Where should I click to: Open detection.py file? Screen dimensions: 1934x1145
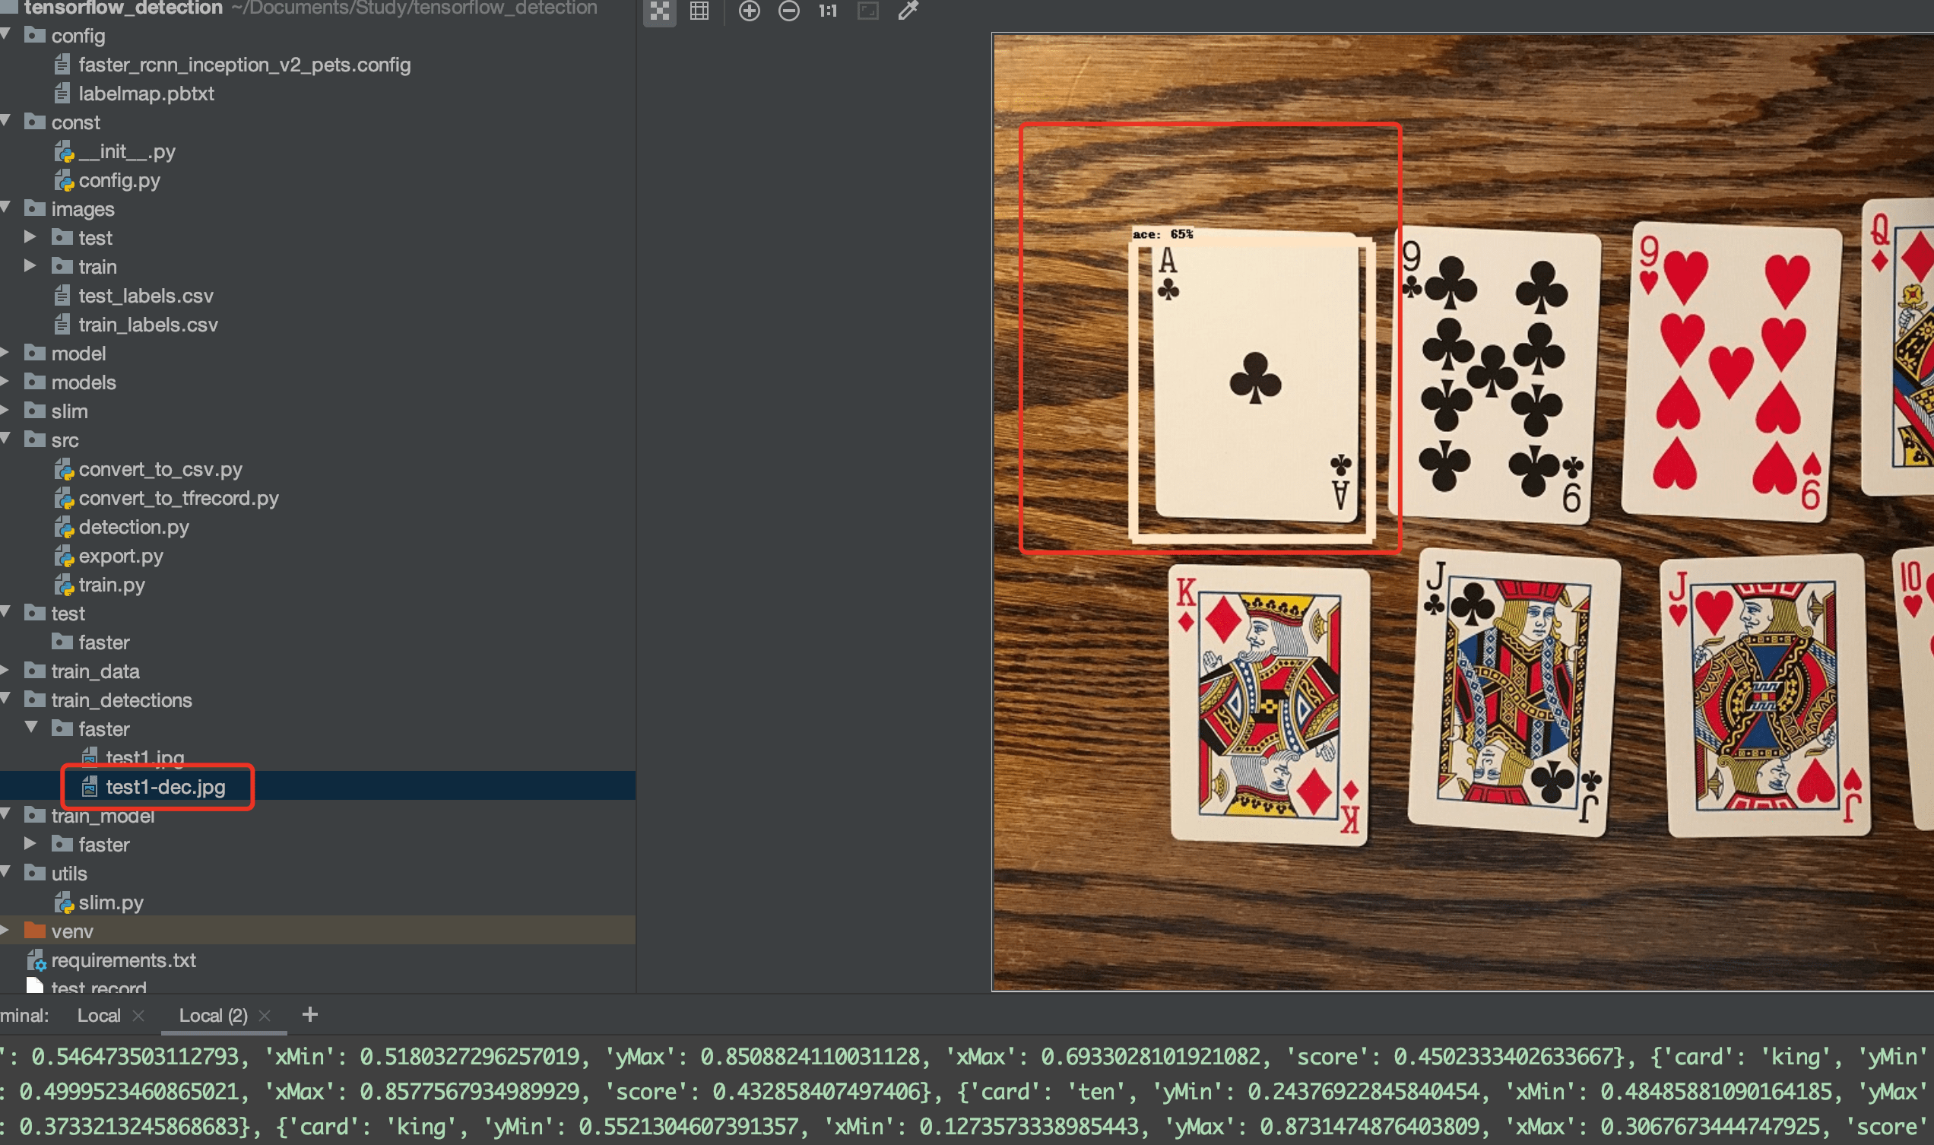pyautogui.click(x=134, y=527)
